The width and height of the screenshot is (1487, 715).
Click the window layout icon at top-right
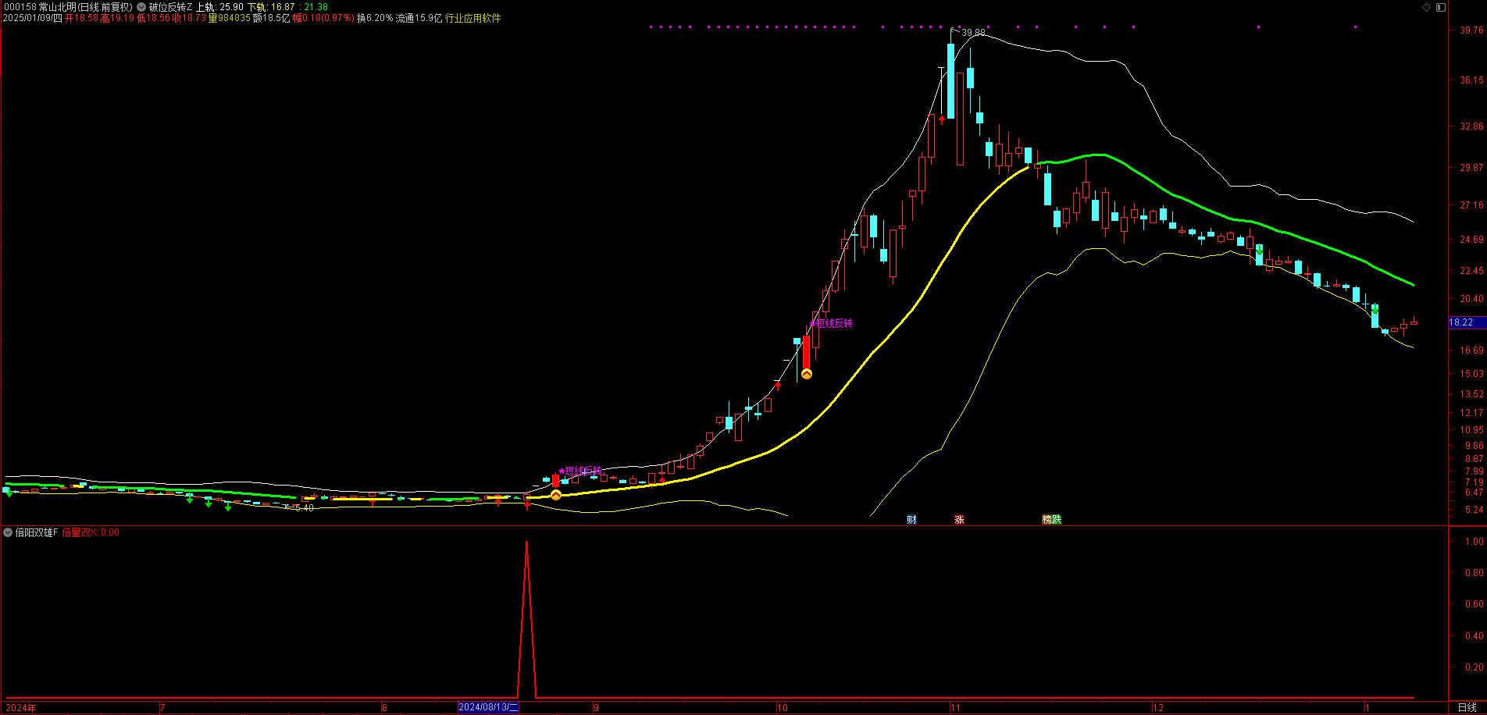tap(1441, 7)
